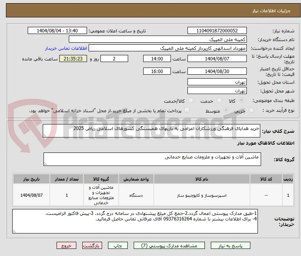This screenshot has width=301, height=256.
Task: Select the جزیی purchase type radio
Action: click(251, 110)
